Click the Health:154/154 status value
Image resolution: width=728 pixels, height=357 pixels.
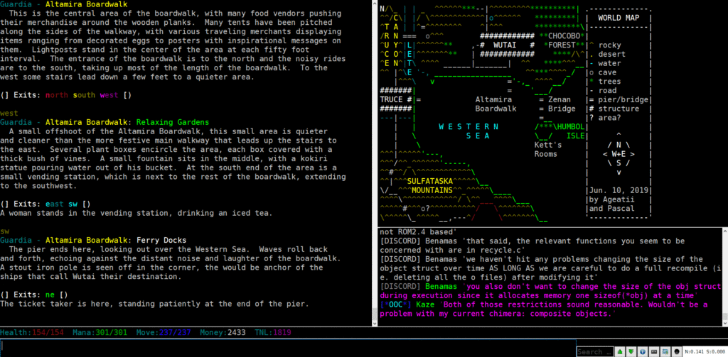point(32,332)
